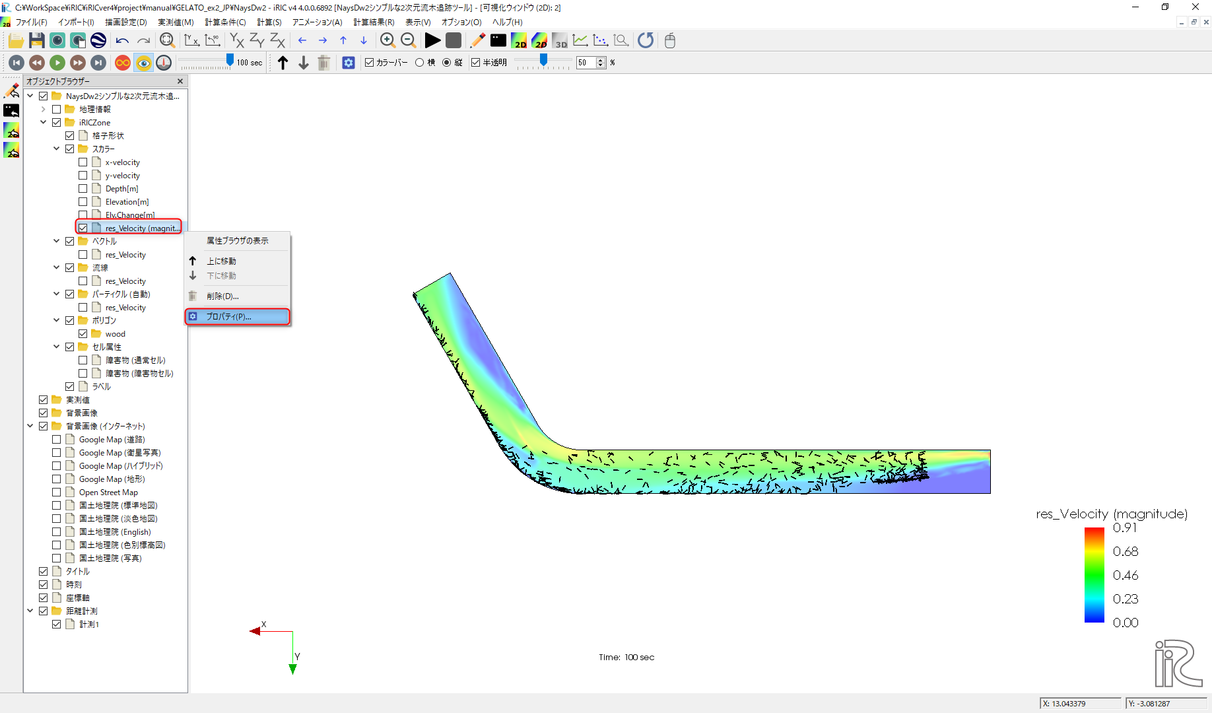Check the x-velocity scalar checkbox
Image resolution: width=1212 pixels, height=713 pixels.
tap(83, 162)
